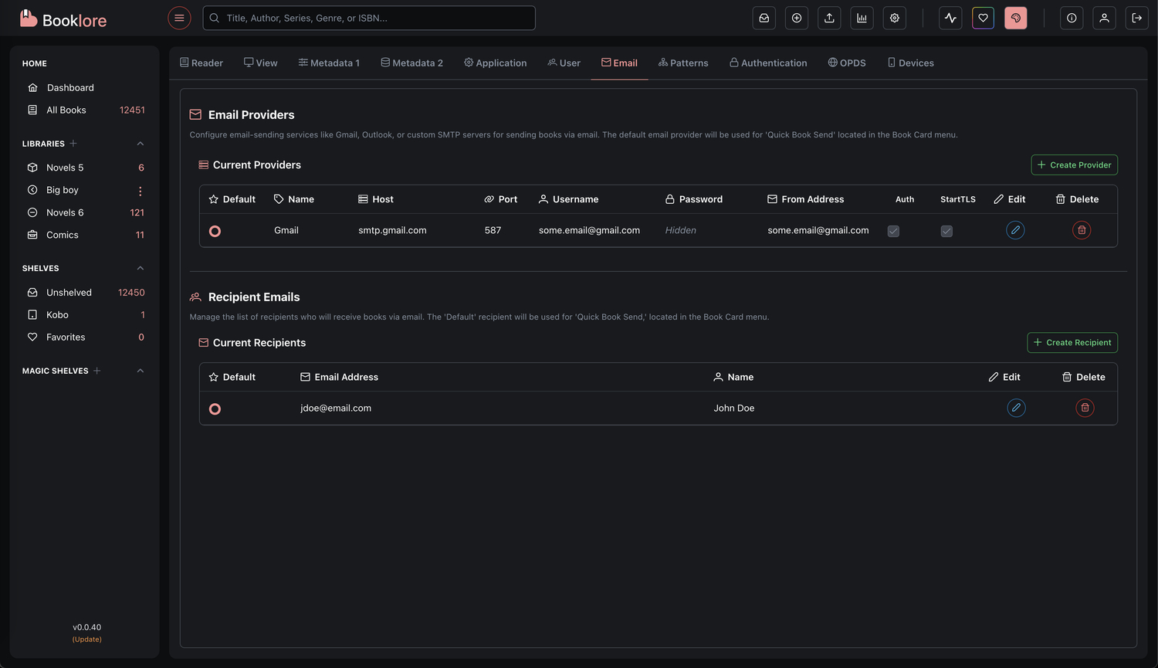Image resolution: width=1158 pixels, height=668 pixels.
Task: Collapse the Libraries section
Action: coord(141,144)
